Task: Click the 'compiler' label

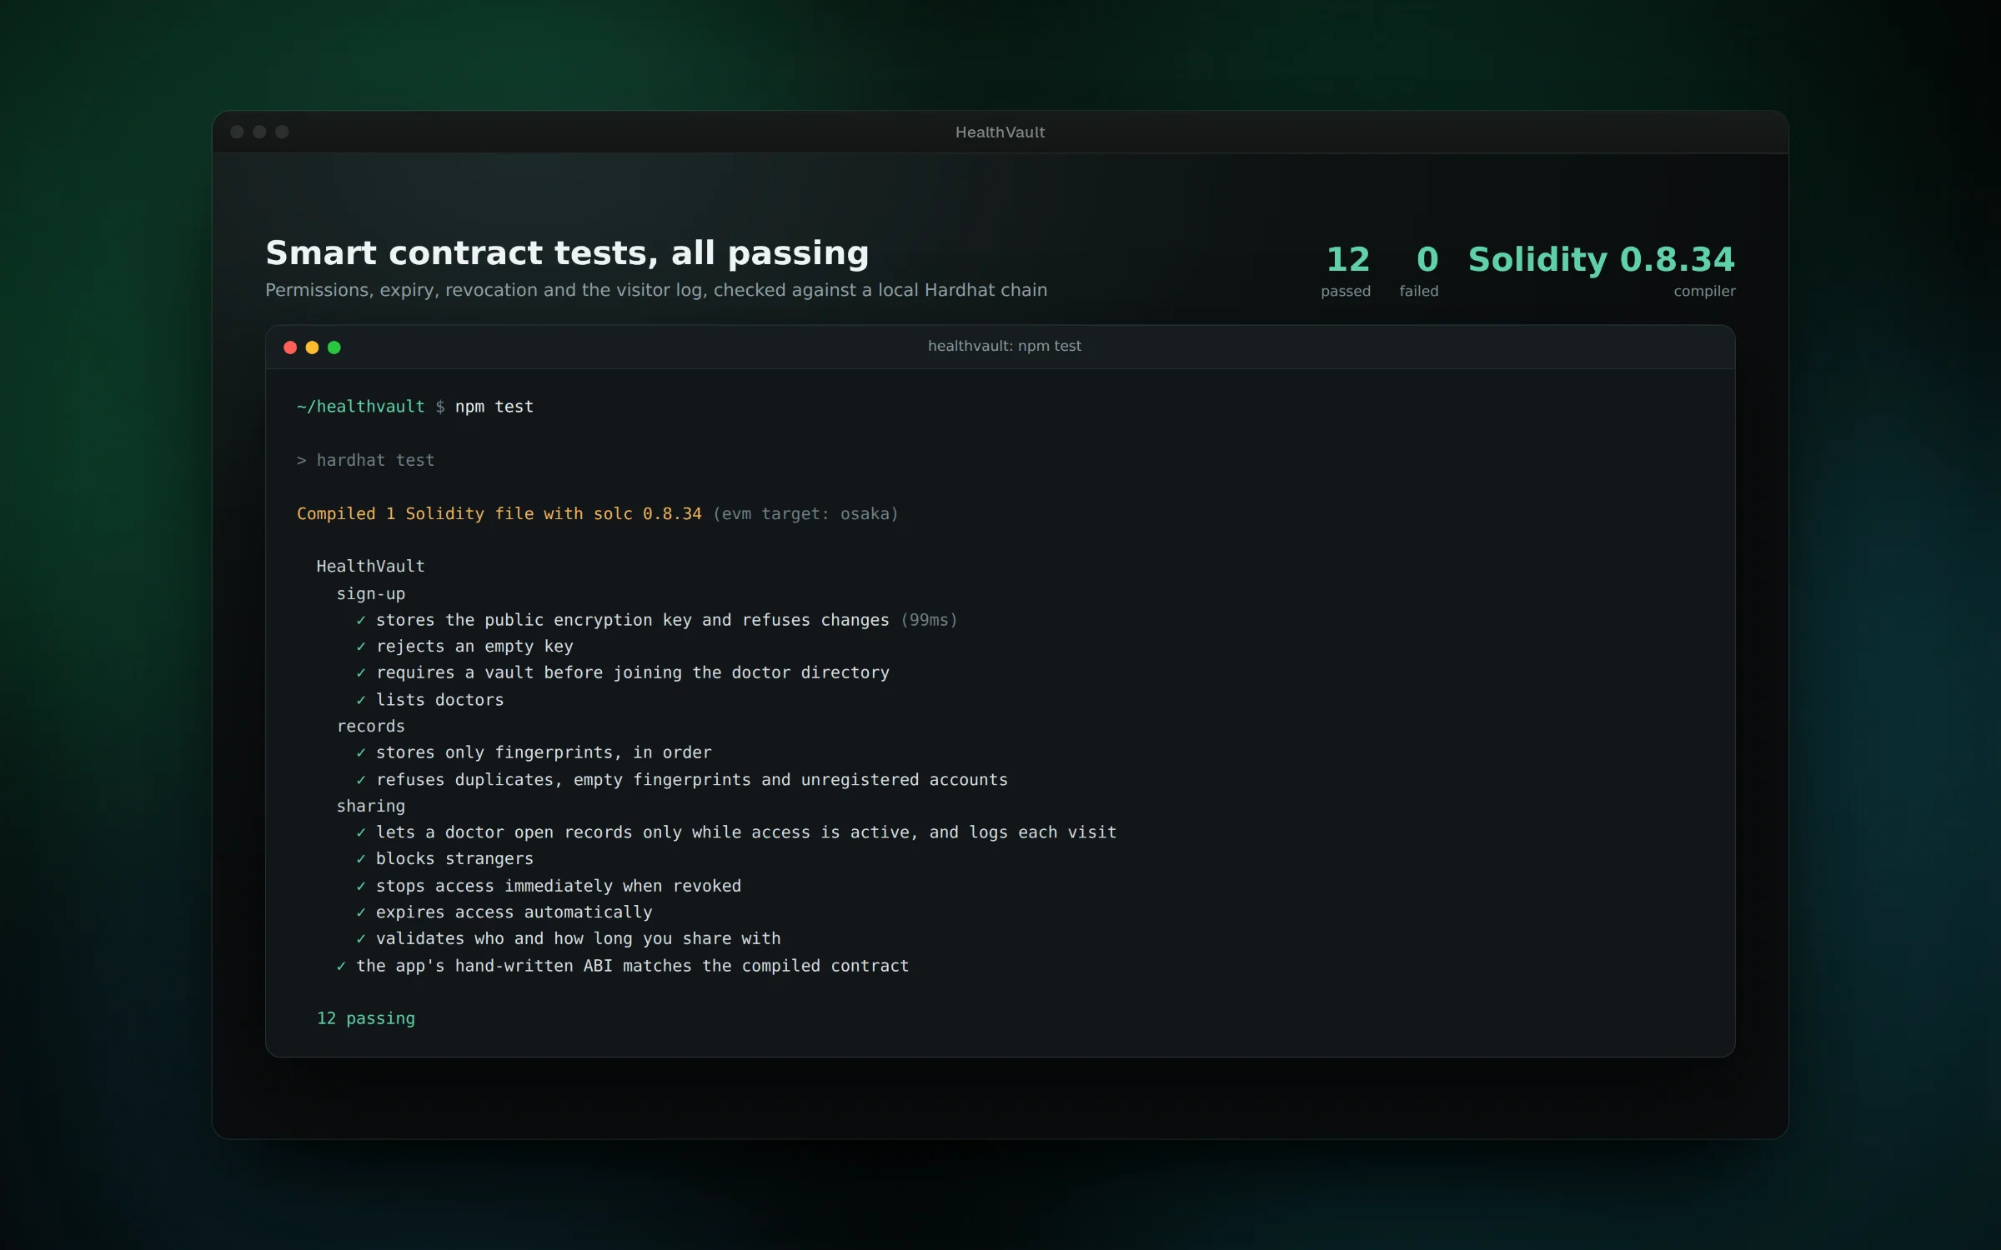Action: (1704, 291)
